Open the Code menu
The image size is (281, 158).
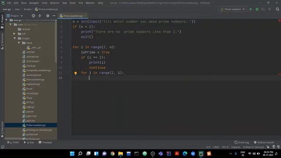[45, 3]
